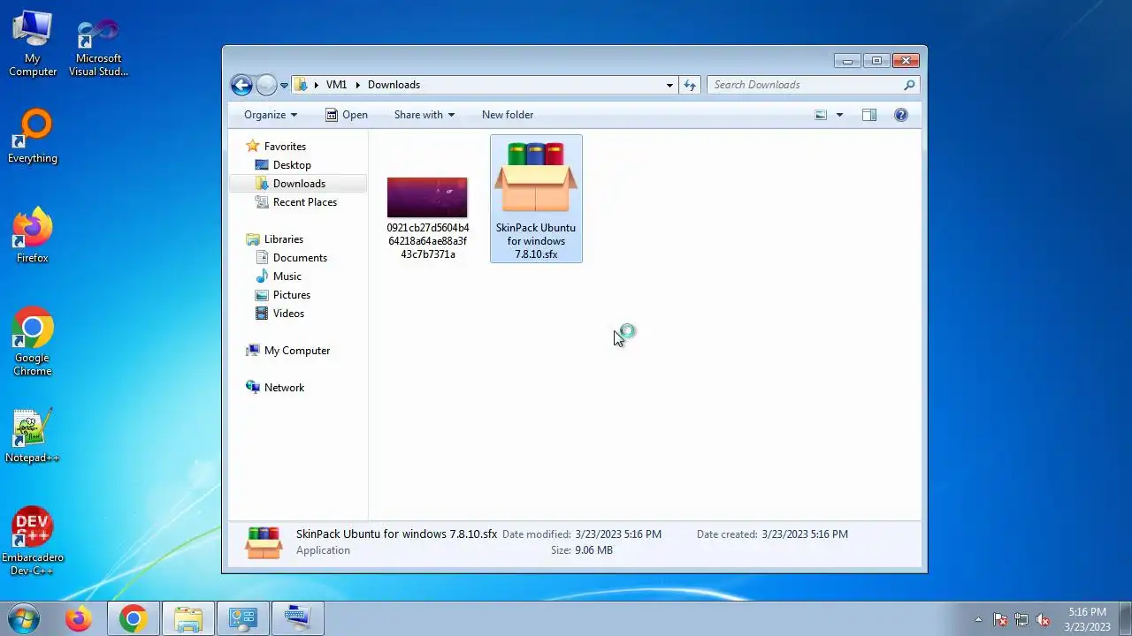
Task: Refresh the Downloads folder view
Action: [x=690, y=85]
